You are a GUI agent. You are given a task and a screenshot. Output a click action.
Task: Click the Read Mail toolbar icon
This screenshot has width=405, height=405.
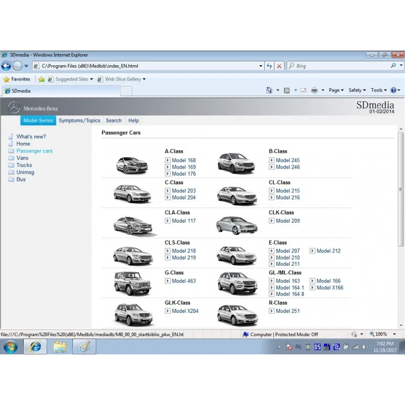303,90
